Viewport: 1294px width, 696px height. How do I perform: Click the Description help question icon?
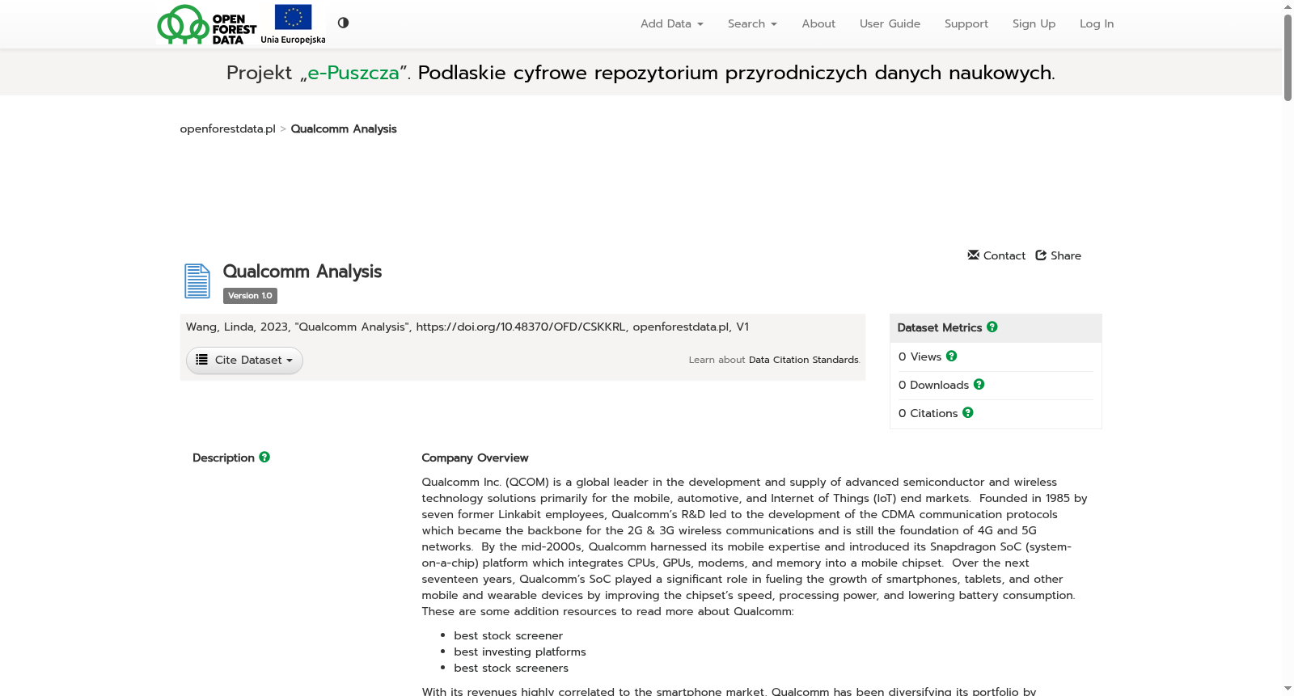264,457
